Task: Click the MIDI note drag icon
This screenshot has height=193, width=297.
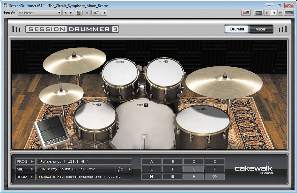Action: click(x=120, y=169)
